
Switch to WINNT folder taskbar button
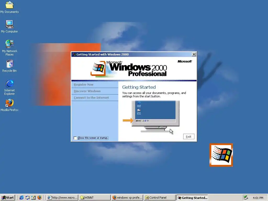click(x=95, y=198)
